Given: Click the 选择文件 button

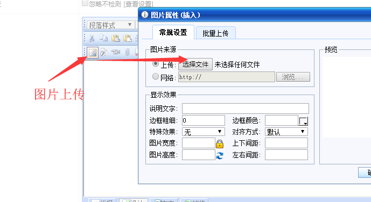Looking at the screenshot, I should coord(195,64).
